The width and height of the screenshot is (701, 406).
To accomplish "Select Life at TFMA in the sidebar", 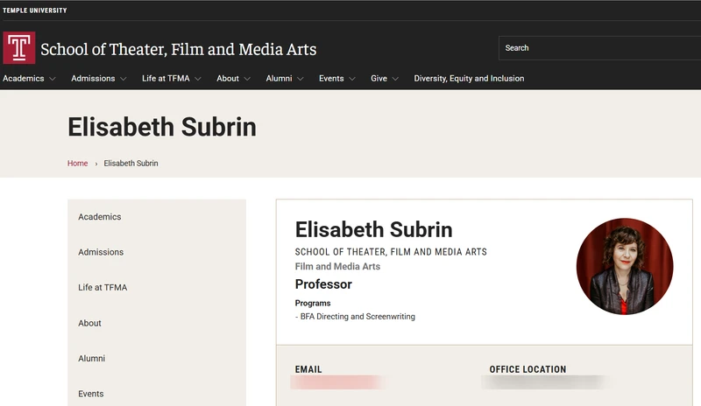I will pos(103,288).
